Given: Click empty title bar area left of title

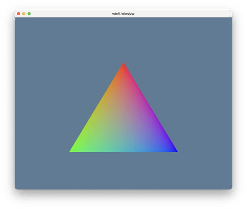Looking at the screenshot, I should (71, 14).
